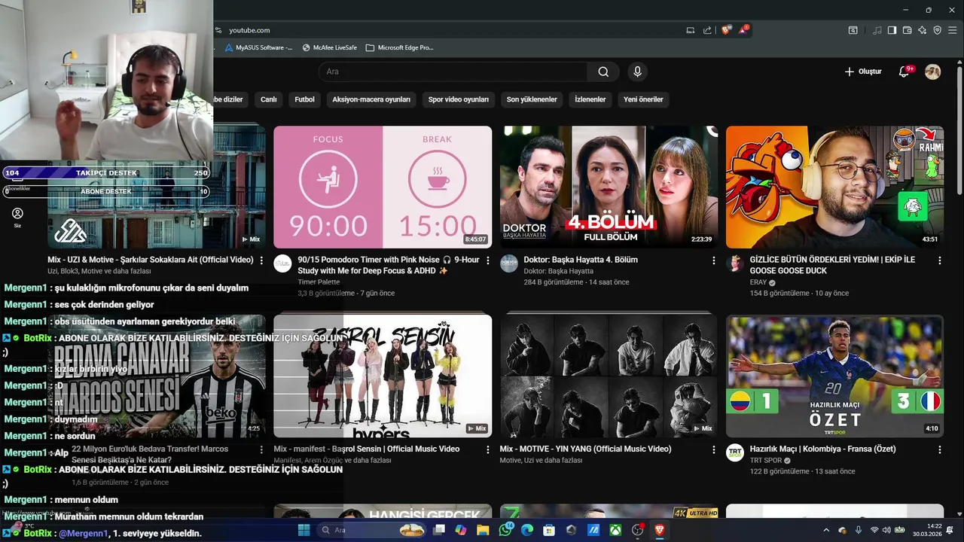
Task: Open the MOTIVE YIN YANG mix thumbnail
Action: (609, 376)
